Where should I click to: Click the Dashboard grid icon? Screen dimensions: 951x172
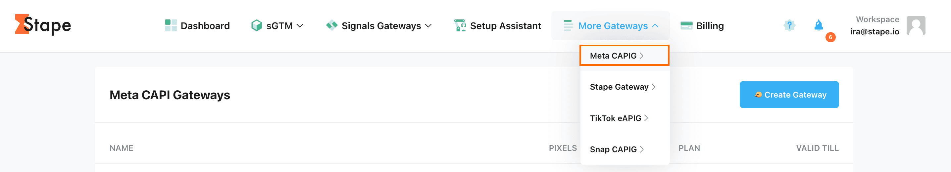pos(171,25)
